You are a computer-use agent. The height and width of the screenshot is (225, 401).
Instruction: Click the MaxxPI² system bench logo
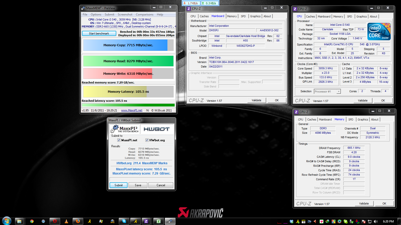[x=124, y=129]
